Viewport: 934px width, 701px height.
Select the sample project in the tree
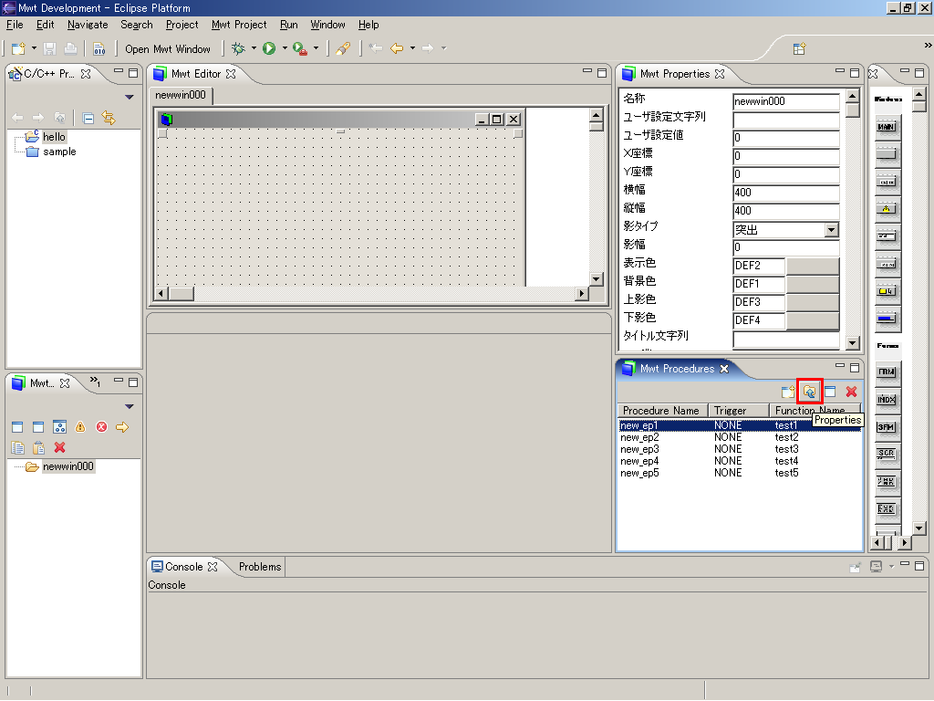tap(59, 152)
